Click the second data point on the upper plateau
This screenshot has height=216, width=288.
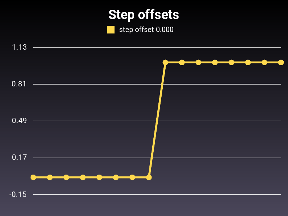[182, 62]
